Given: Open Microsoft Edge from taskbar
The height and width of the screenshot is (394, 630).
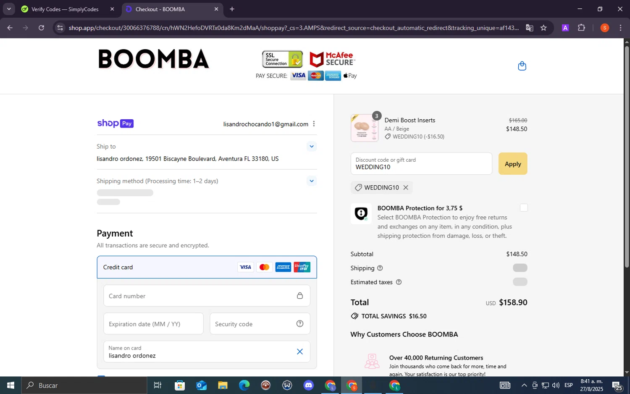Looking at the screenshot, I should point(244,385).
